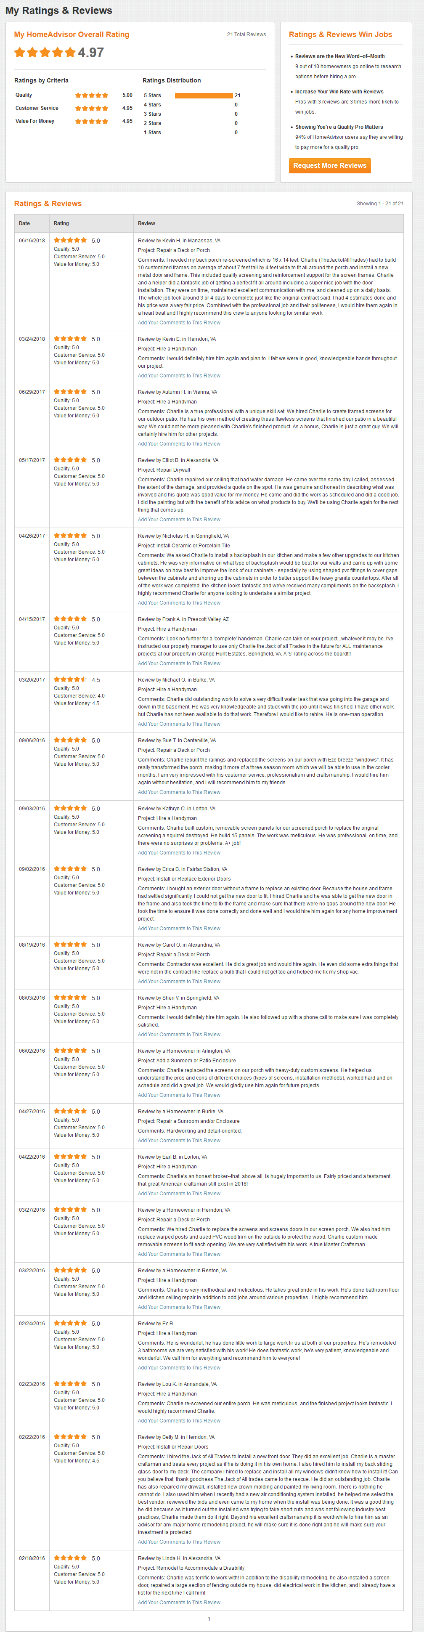Viewport: 424px width, 1632px height.
Task: Click the Value For Money criteria stars
Action: coord(91,121)
